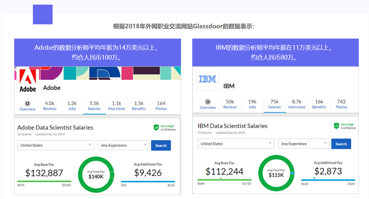
Task: Select Adobe's 5.5k Salaries tab
Action: [94, 106]
